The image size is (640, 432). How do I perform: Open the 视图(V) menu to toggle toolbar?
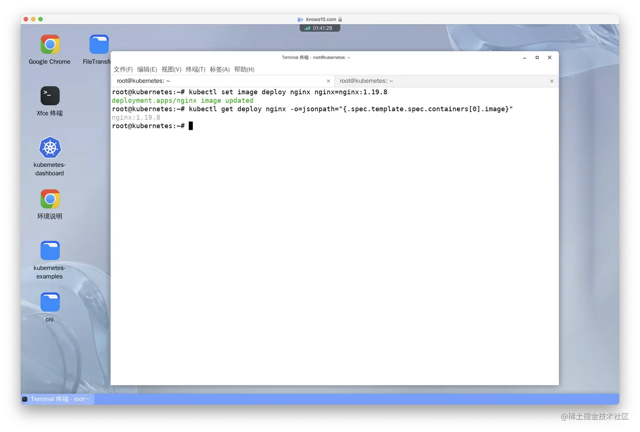tap(171, 69)
